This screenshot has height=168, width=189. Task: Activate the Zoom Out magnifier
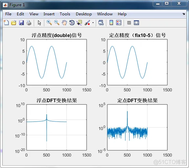pos(57,23)
